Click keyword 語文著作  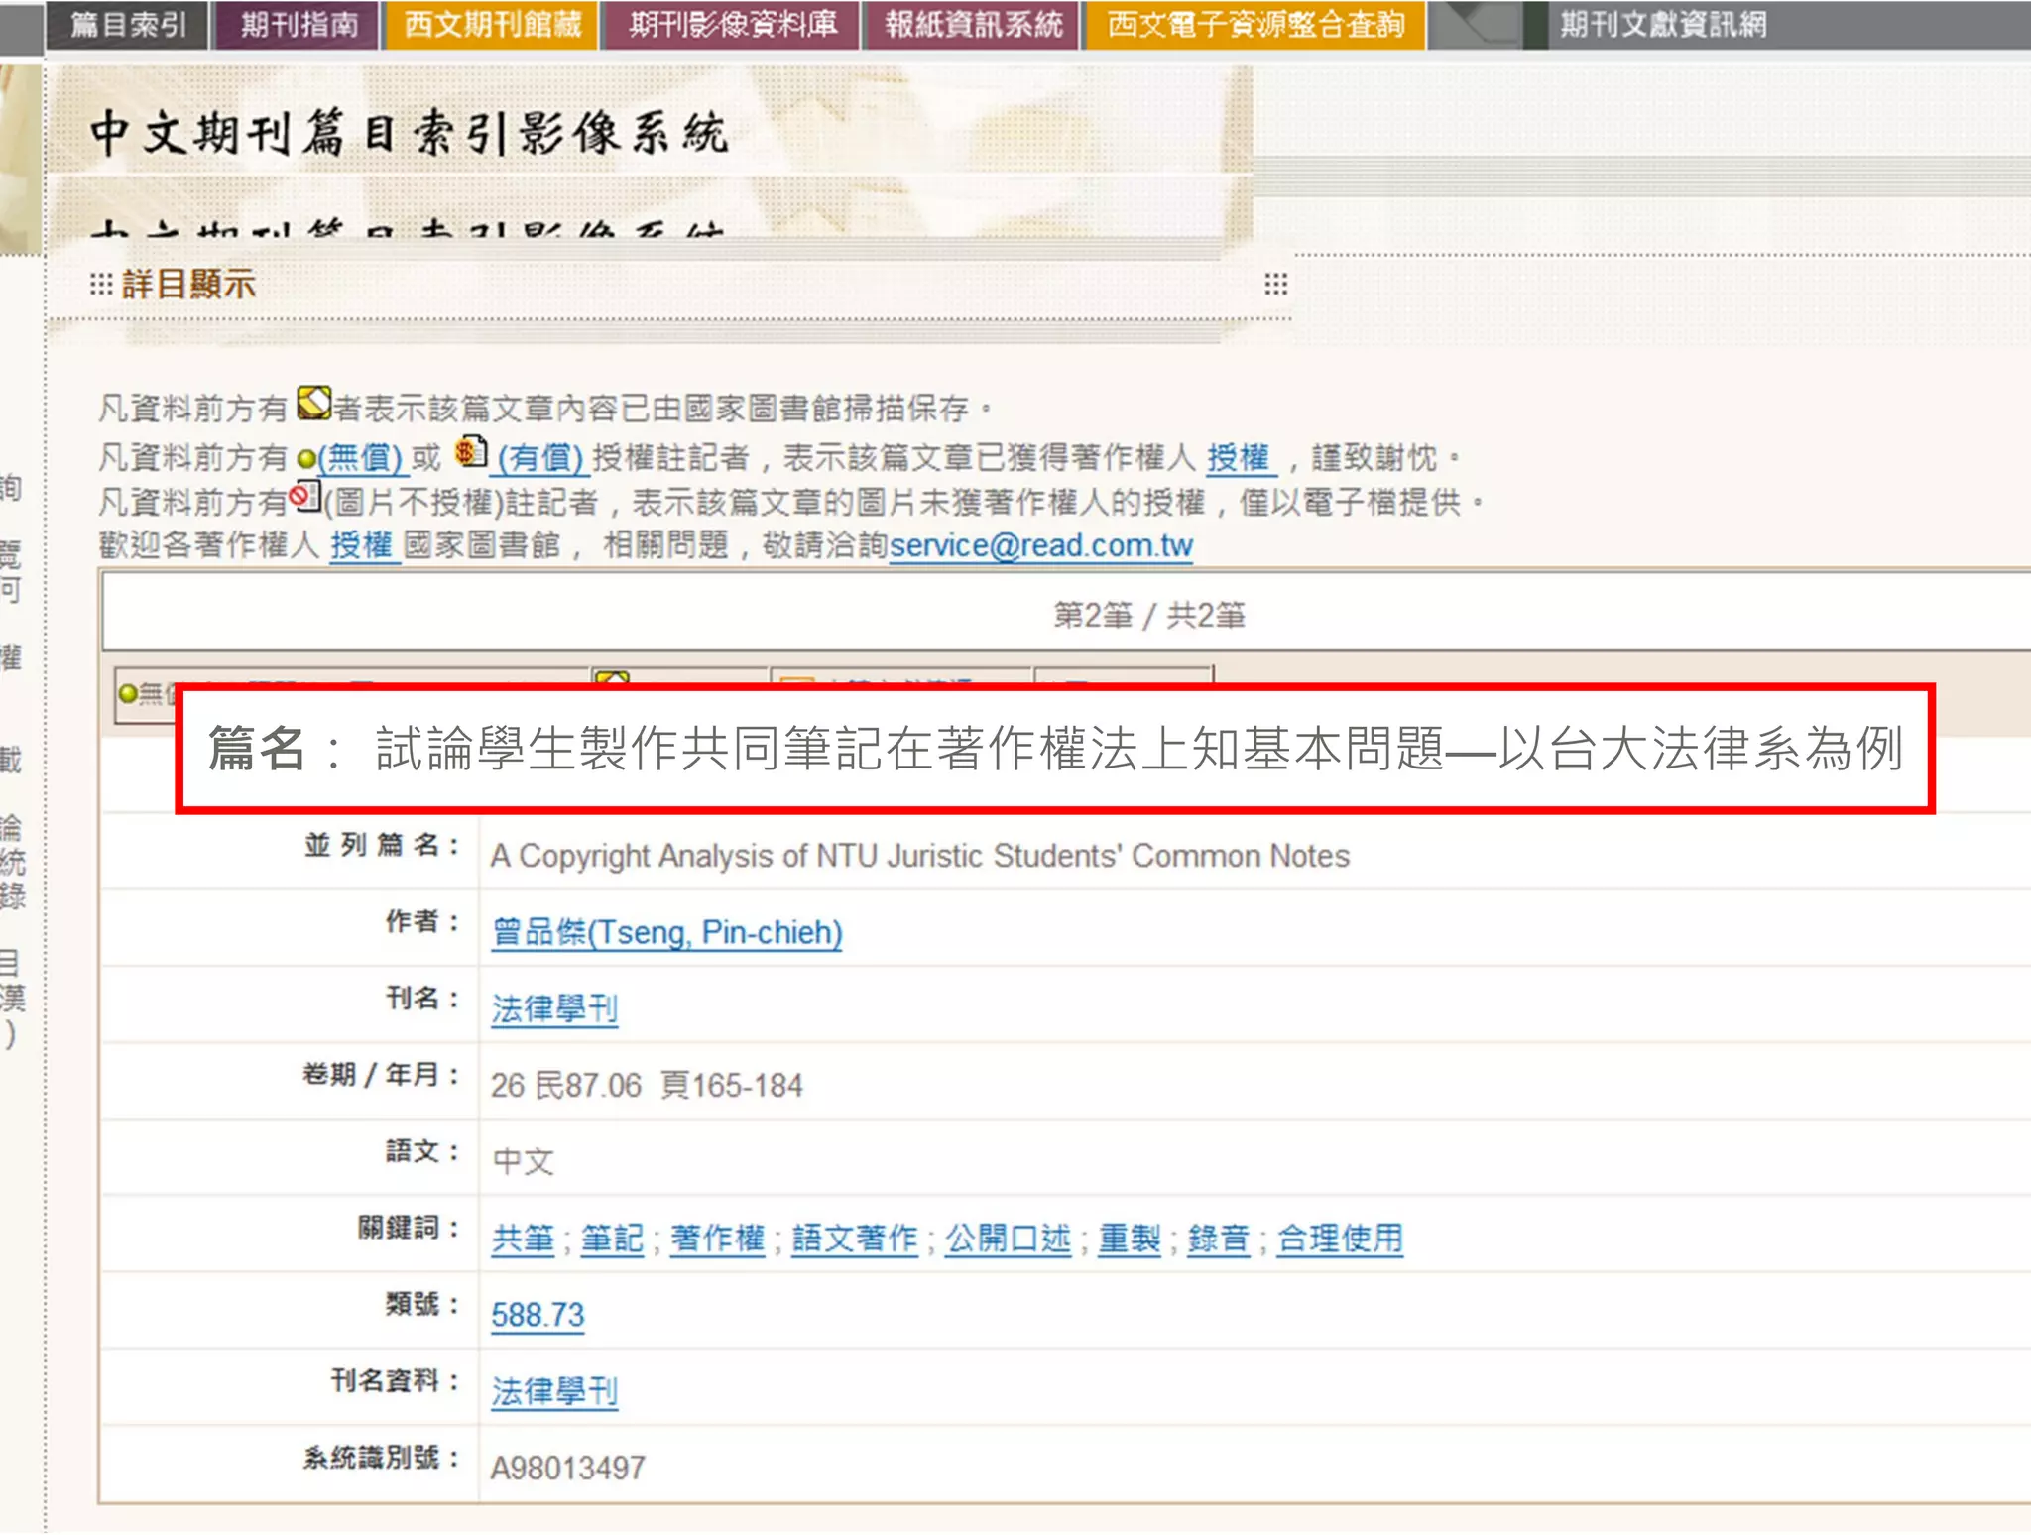(x=855, y=1239)
